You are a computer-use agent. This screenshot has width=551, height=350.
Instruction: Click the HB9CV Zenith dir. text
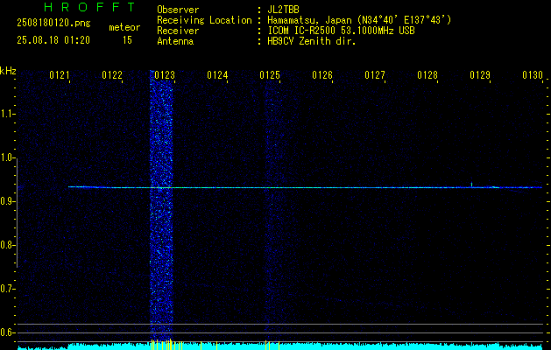tap(311, 41)
